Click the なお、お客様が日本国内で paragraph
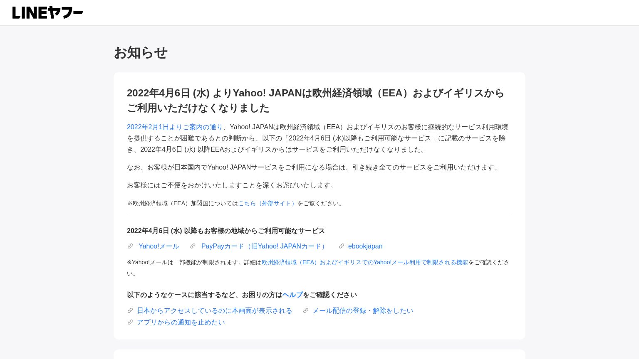The image size is (639, 359). tap(314, 167)
